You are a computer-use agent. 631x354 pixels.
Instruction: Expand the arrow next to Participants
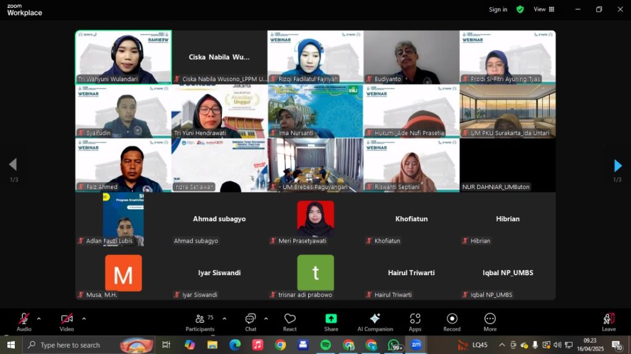pyautogui.click(x=224, y=319)
